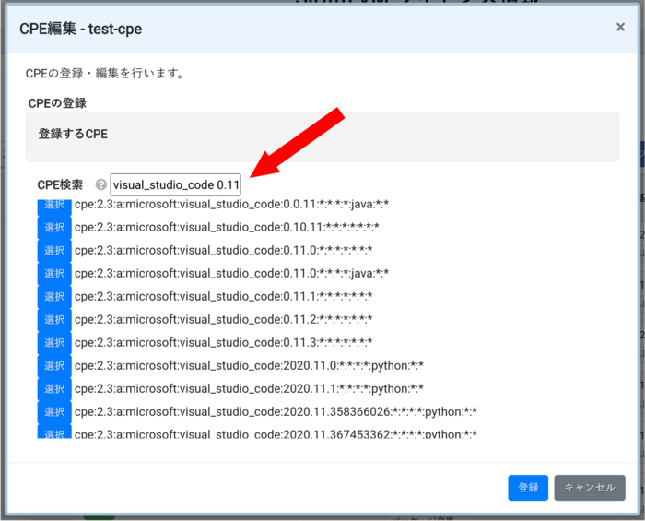Close the CPE編集 dialog with the X

point(620,27)
